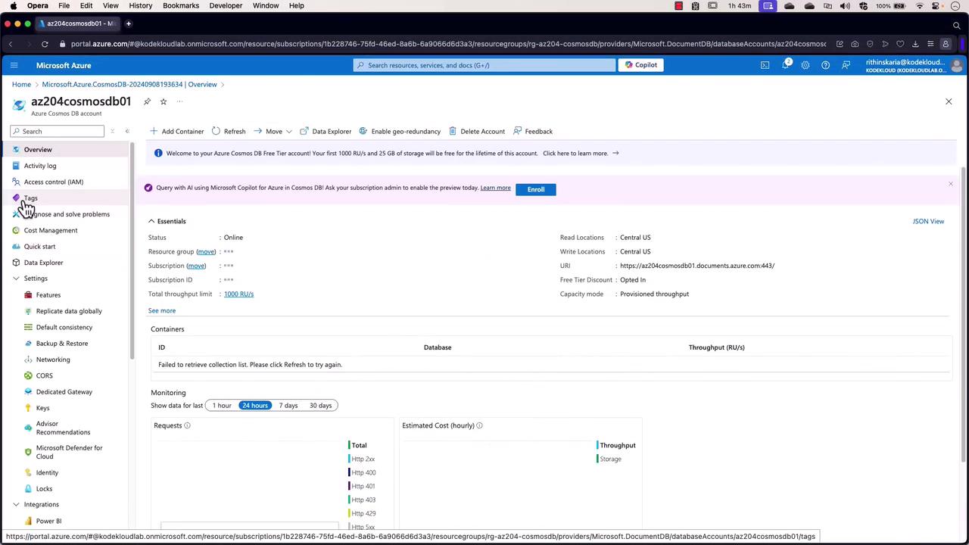Screen dimensions: 969x545
Task: Open the Azure portal hamburger menu
Action: pyautogui.click(x=14, y=65)
